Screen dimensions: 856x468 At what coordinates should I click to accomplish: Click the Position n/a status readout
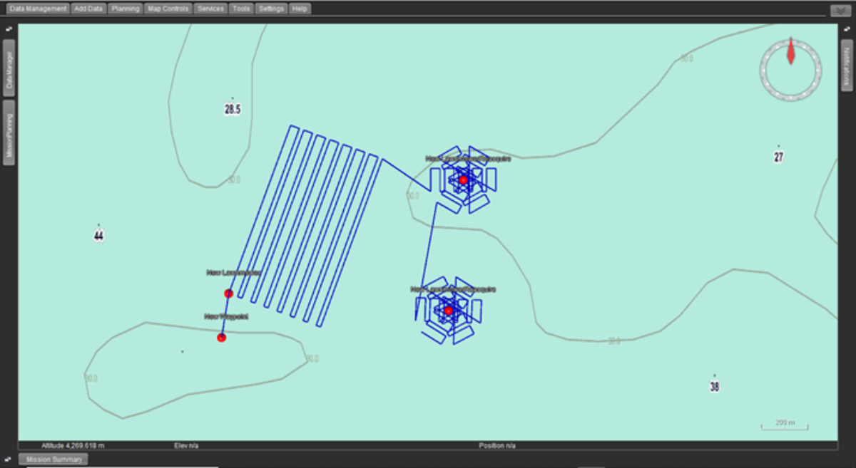click(x=497, y=445)
